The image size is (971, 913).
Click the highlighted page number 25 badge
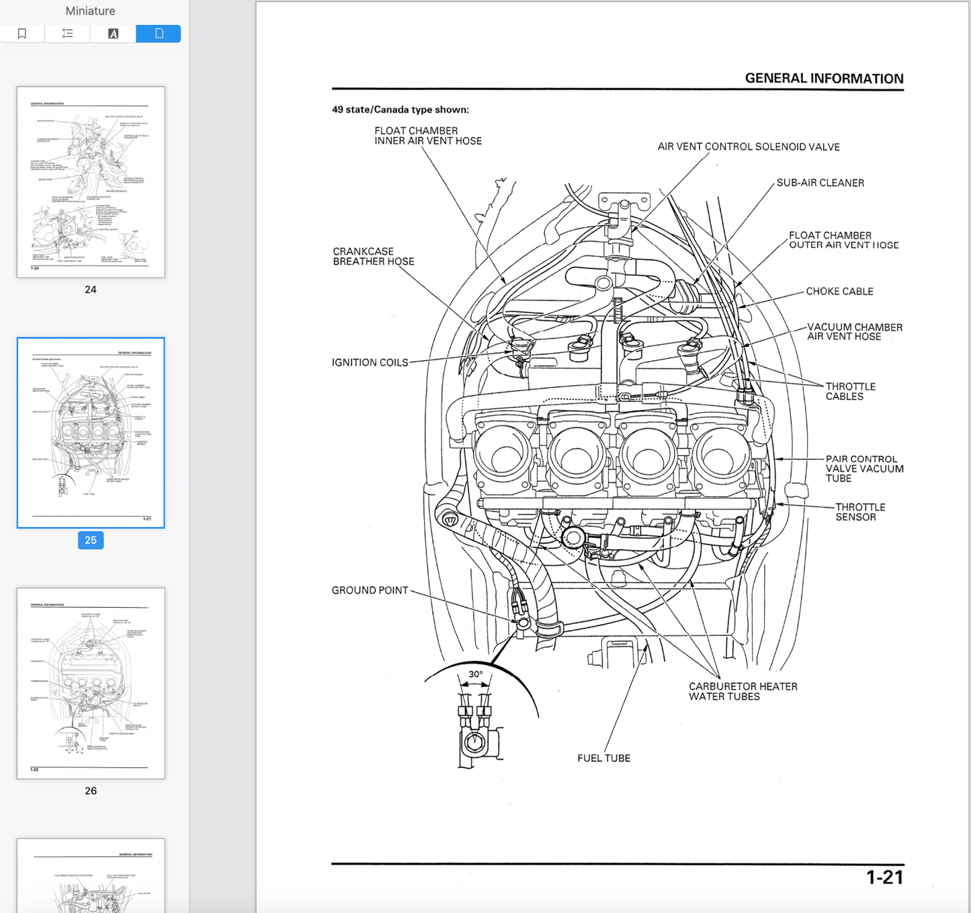pos(91,541)
